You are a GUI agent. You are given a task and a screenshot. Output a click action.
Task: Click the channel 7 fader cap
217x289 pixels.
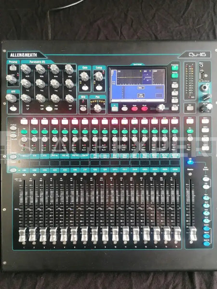[84, 234]
